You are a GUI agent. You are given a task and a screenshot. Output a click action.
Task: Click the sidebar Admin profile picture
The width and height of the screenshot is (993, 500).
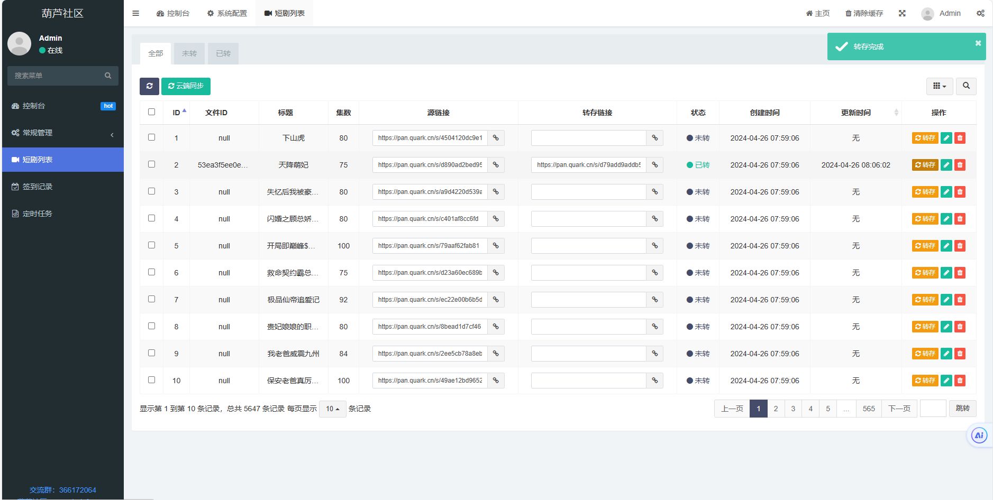pyautogui.click(x=19, y=43)
